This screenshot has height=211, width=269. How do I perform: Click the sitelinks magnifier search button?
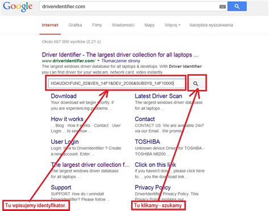196,84
